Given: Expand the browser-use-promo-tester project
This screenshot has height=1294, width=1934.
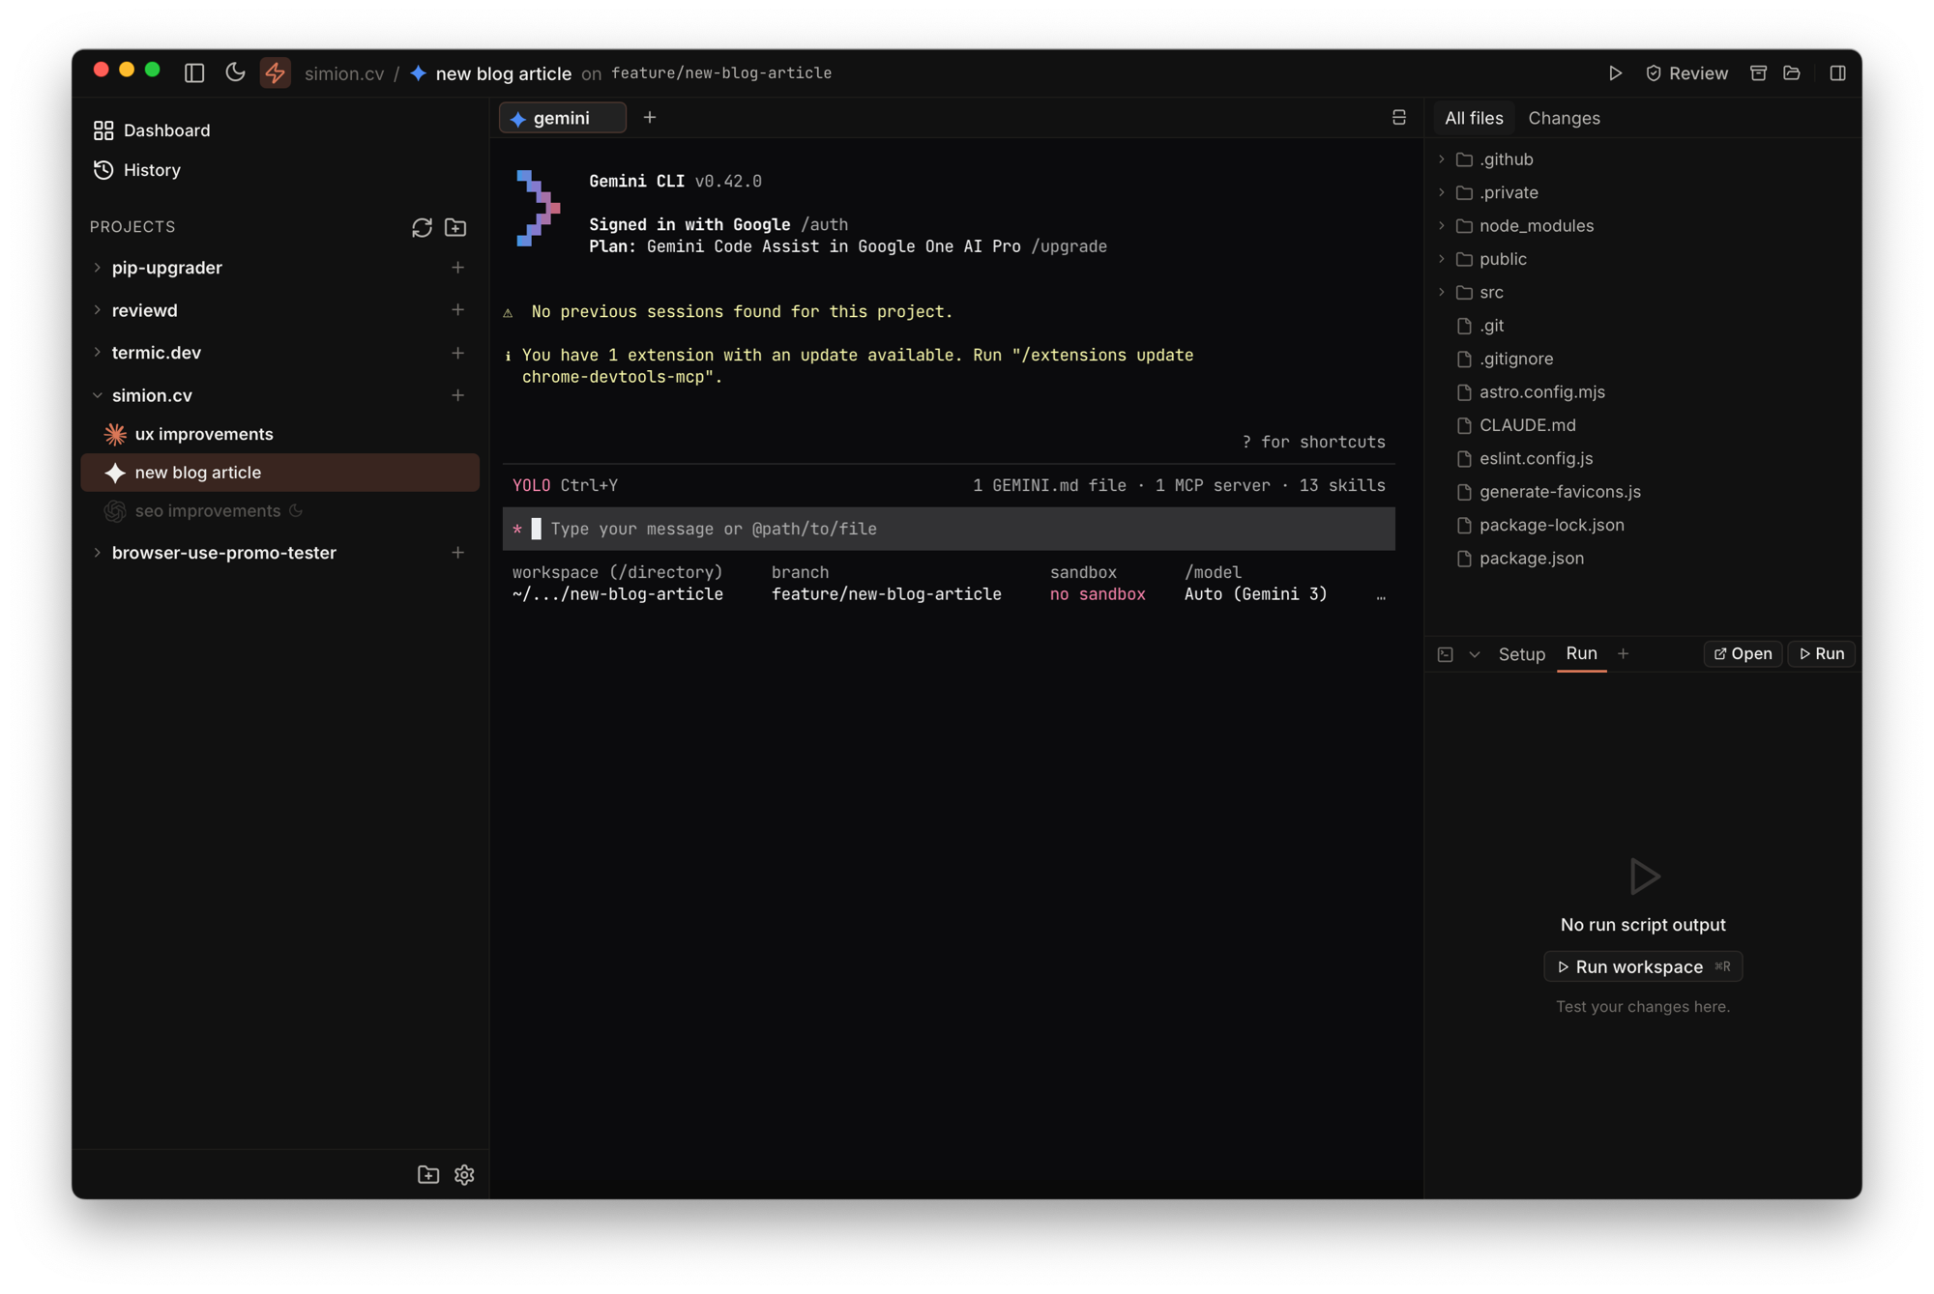Looking at the screenshot, I should 97,553.
